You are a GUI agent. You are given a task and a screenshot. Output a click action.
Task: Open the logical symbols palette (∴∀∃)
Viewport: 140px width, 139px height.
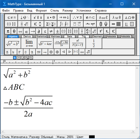[77, 17]
